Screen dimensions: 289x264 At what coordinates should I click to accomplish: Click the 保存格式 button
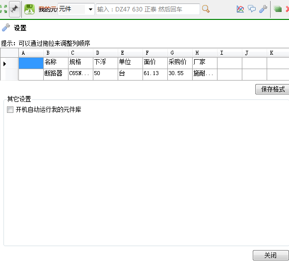tap(272, 89)
